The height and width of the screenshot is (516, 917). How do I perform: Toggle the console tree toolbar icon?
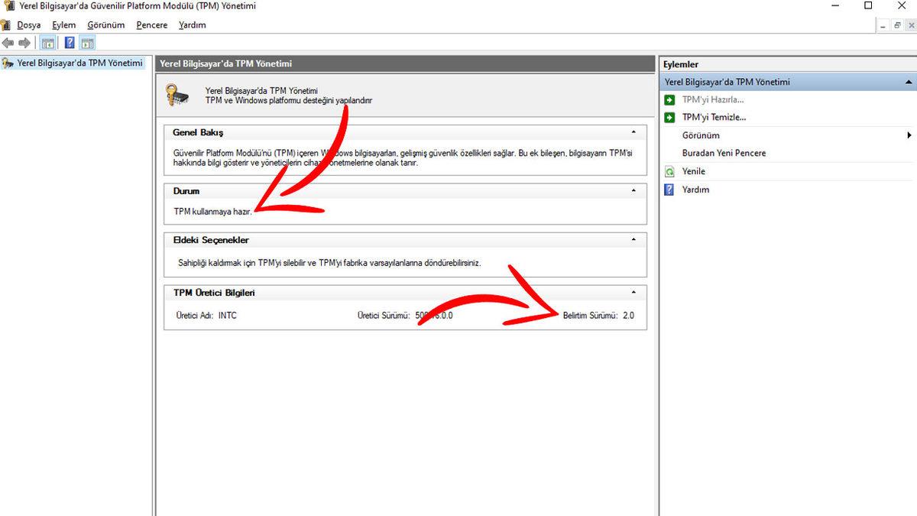(47, 43)
